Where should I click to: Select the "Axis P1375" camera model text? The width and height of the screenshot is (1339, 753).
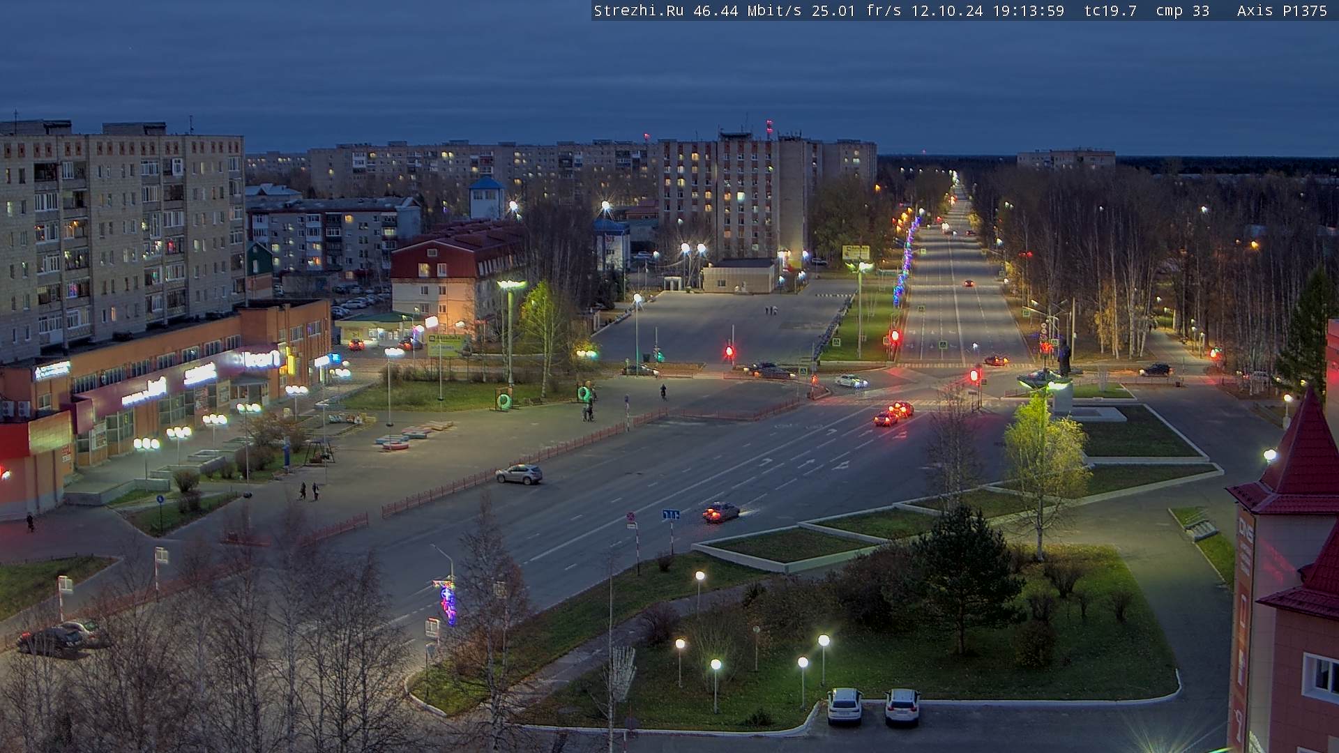pos(1282,10)
